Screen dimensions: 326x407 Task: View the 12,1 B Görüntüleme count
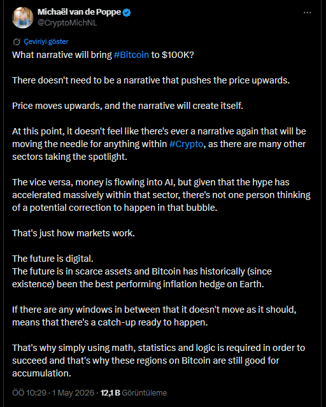tap(134, 393)
